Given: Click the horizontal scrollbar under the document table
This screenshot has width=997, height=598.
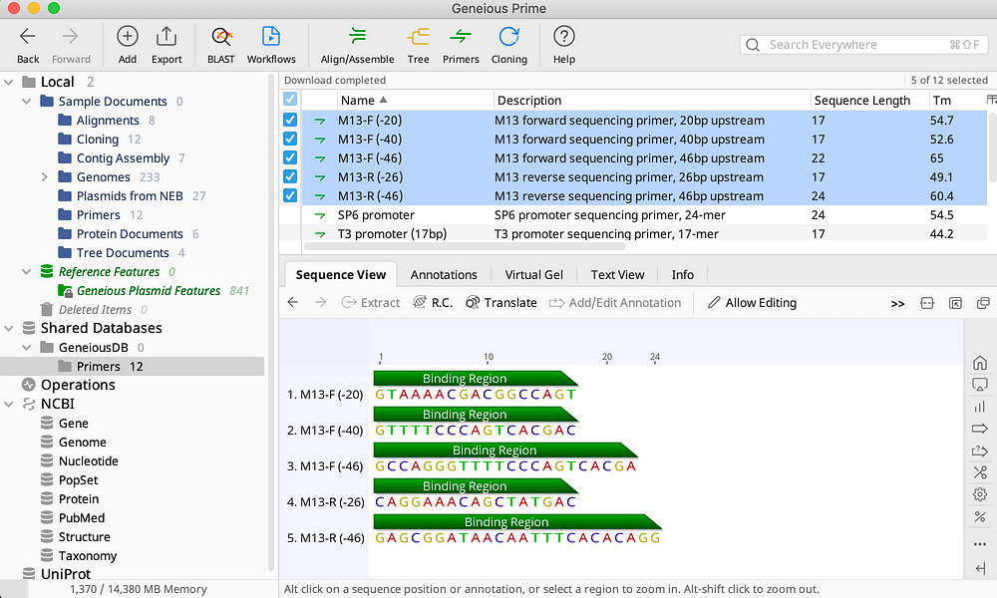Looking at the screenshot, I should point(464,244).
